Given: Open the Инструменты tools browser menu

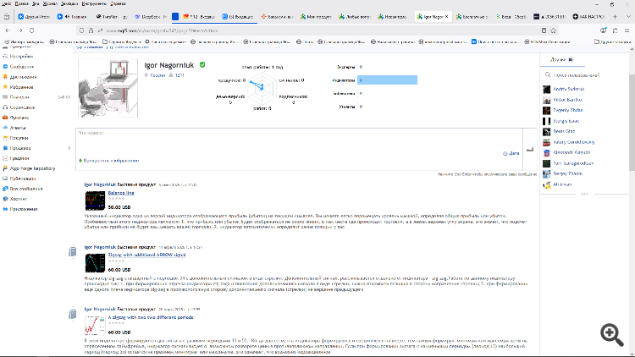Looking at the screenshot, I should click(x=93, y=3).
